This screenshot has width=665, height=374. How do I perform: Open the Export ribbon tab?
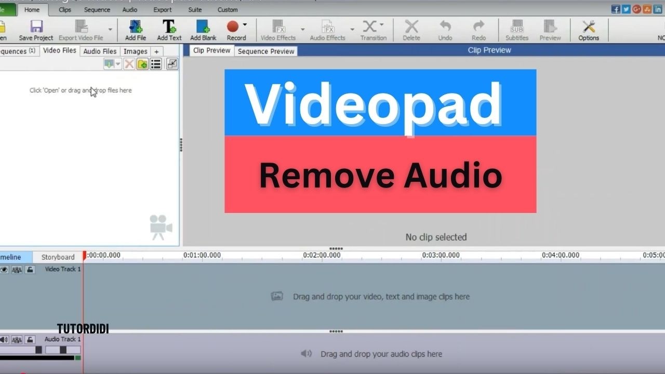(x=163, y=9)
